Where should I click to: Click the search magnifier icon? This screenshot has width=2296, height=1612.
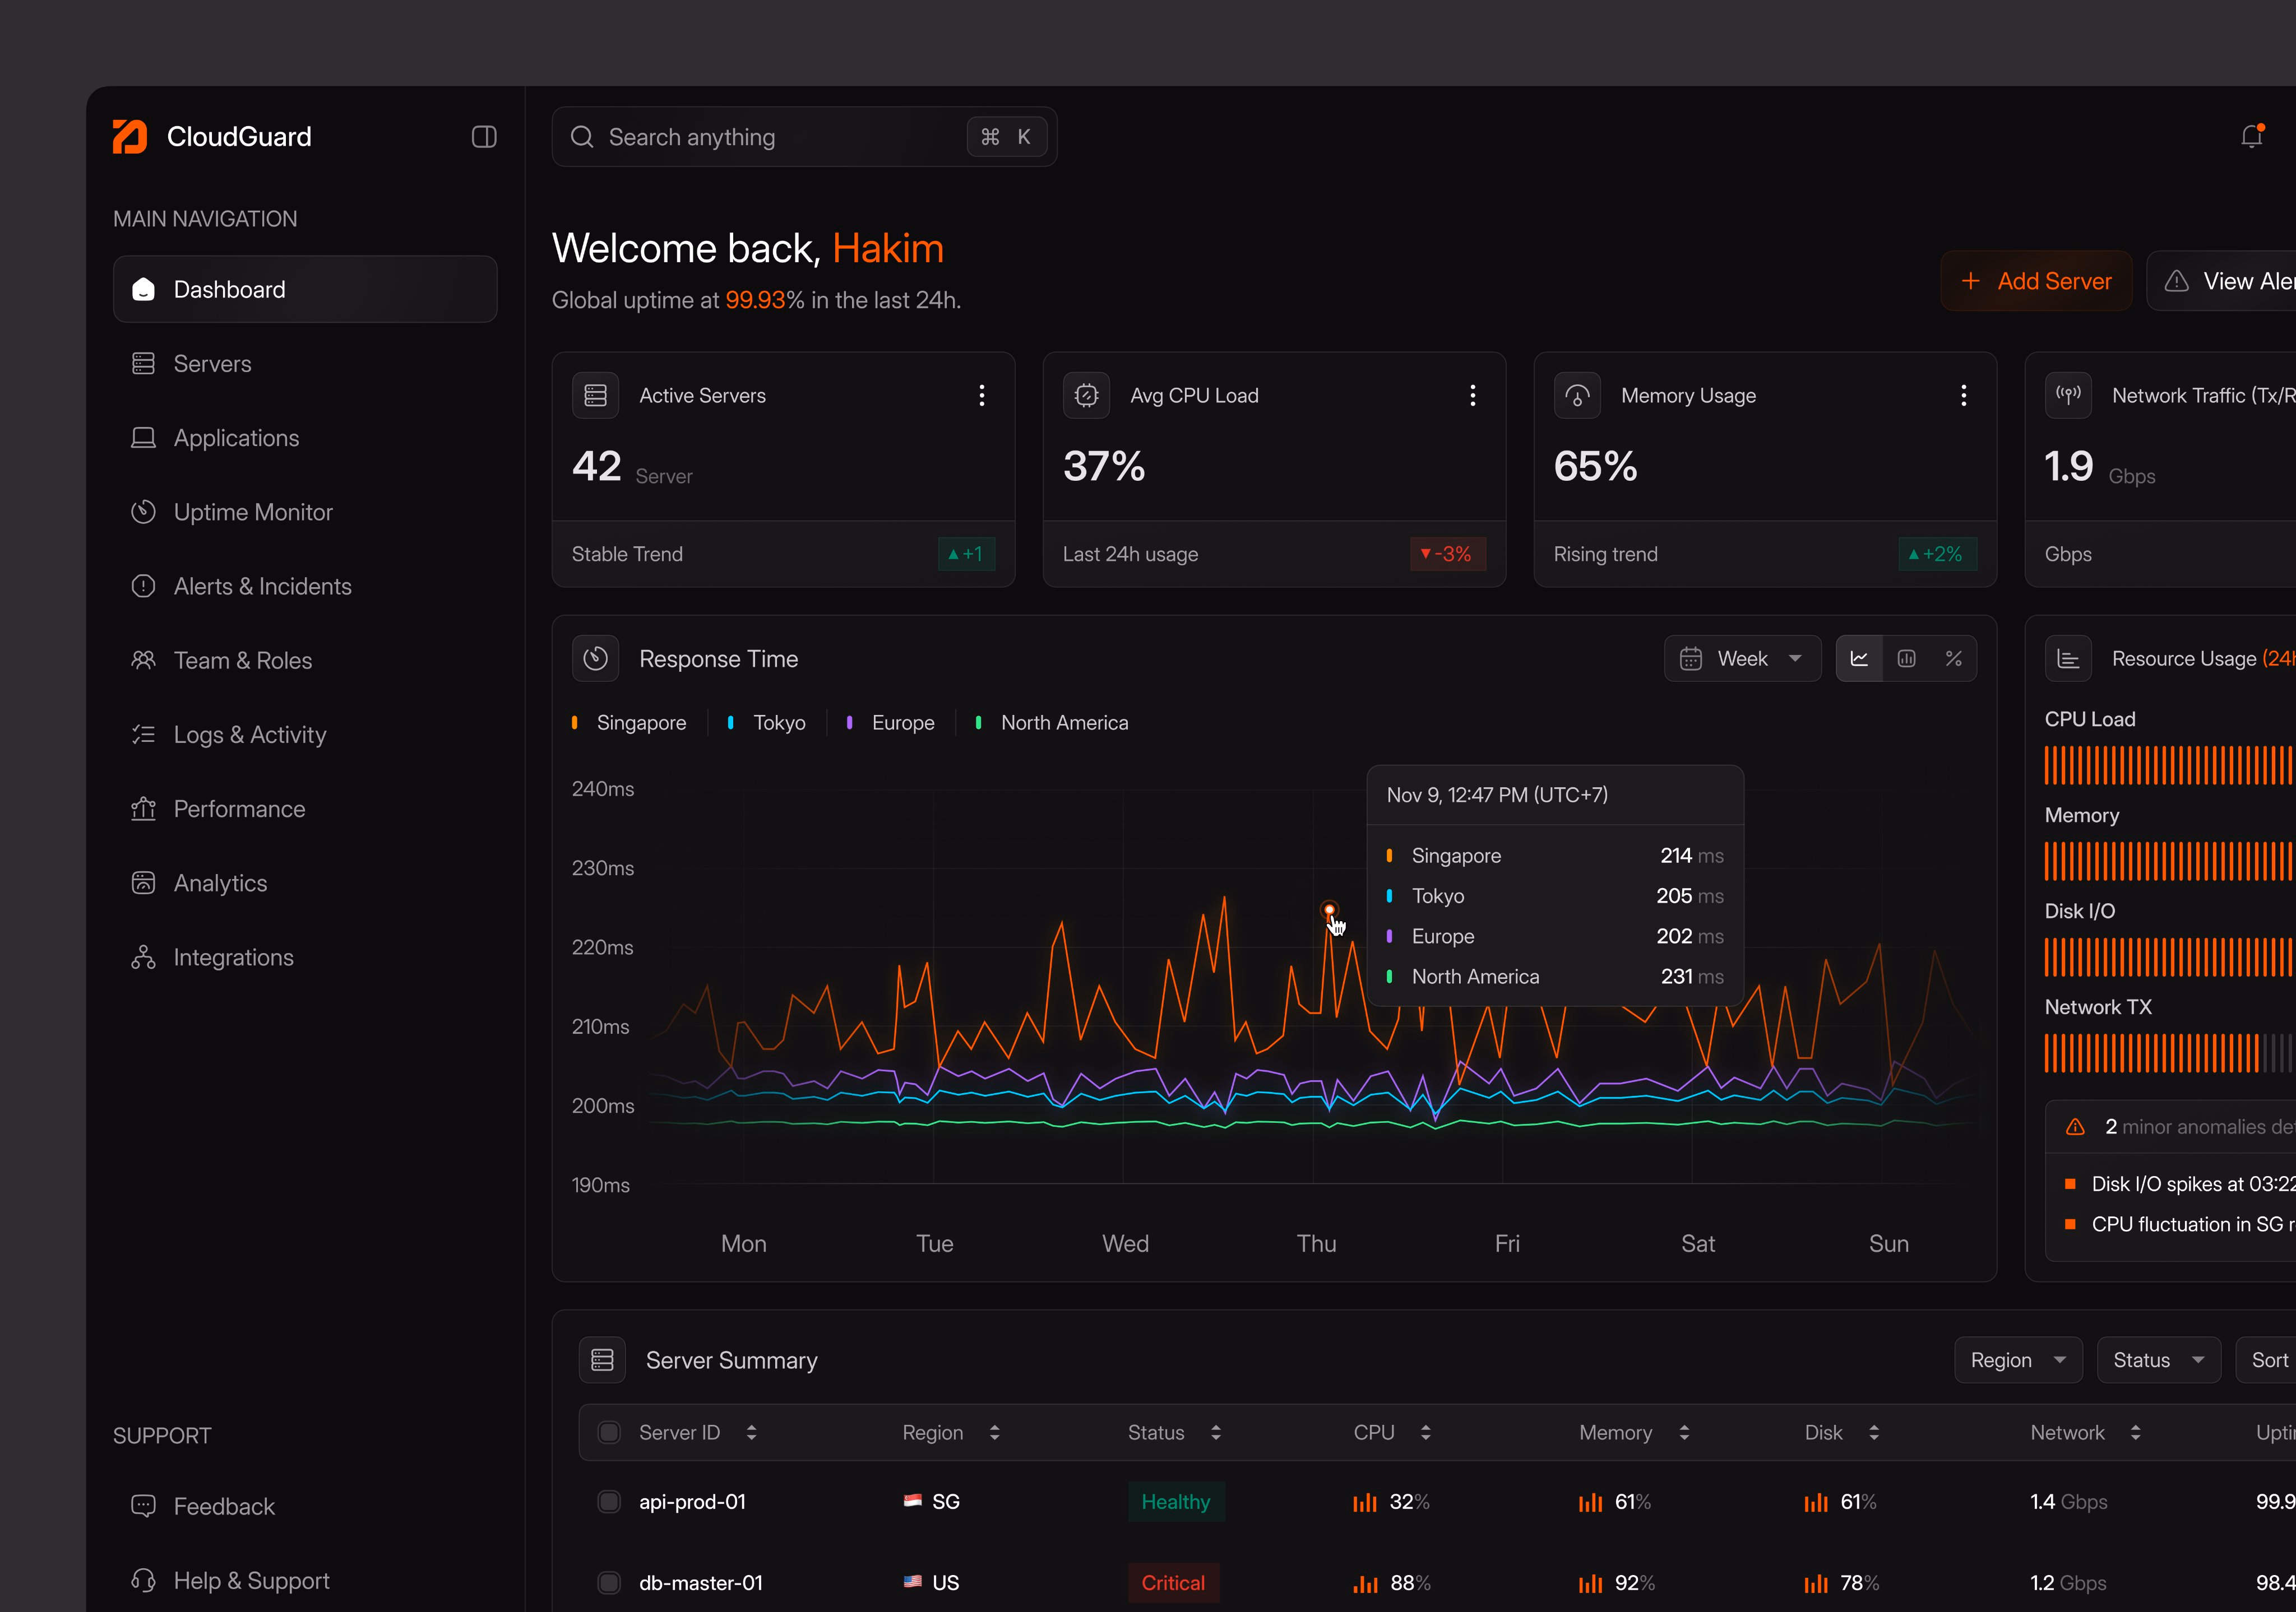[x=582, y=137]
